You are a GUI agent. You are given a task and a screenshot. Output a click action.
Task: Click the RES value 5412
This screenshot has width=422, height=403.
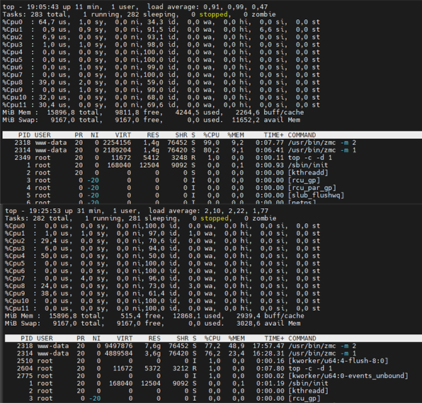(151, 157)
